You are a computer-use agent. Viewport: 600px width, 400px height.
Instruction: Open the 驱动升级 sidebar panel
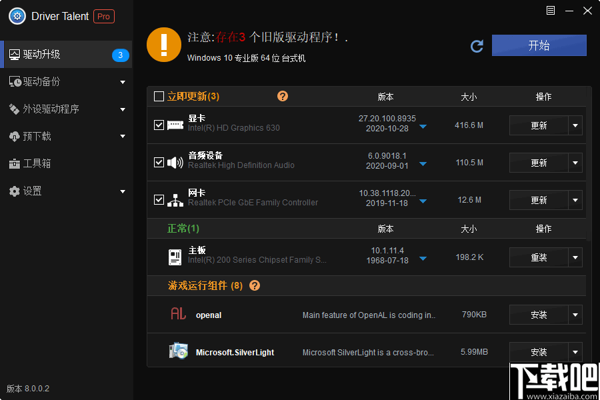coord(40,54)
